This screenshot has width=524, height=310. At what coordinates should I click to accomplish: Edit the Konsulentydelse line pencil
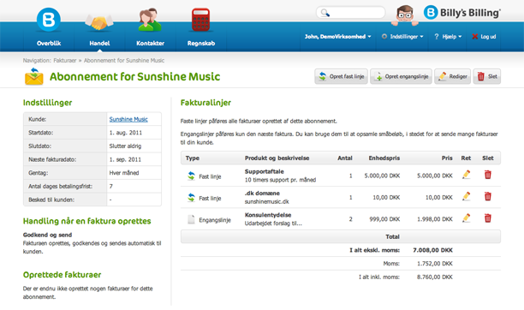click(x=466, y=218)
